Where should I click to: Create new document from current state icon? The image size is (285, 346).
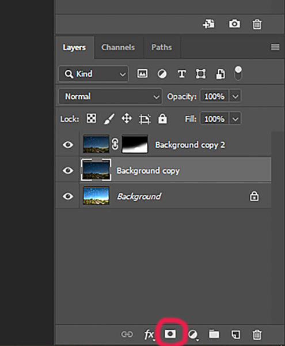[x=208, y=24]
